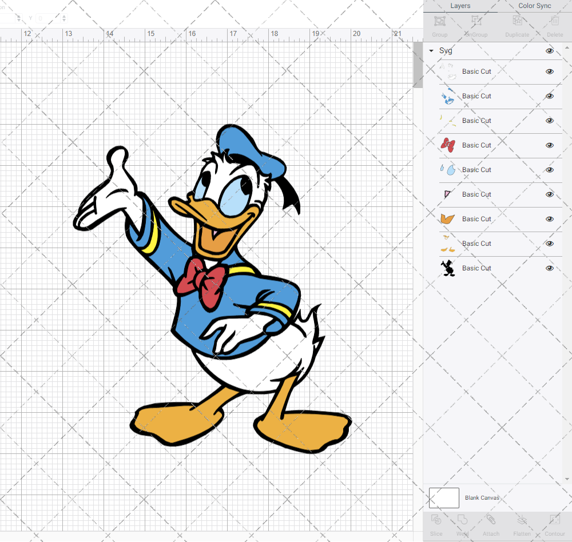The image size is (572, 542).
Task: Hide the light blue eyes Basic Cut layer
Action: click(549, 170)
